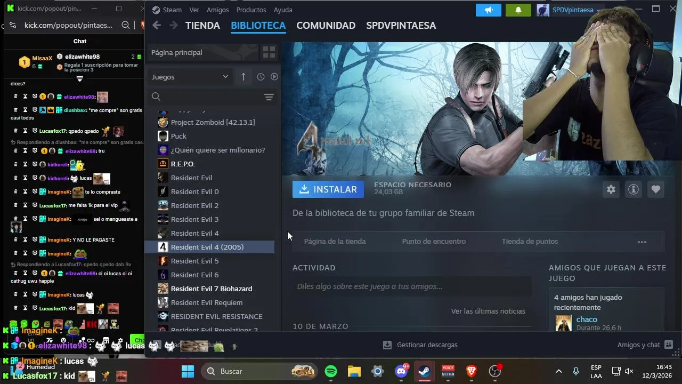Click the library search field
Viewport: 682px width, 384px height.
(x=213, y=97)
